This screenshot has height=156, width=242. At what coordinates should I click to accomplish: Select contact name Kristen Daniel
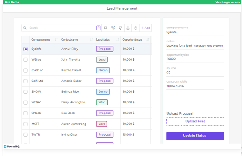(71, 70)
